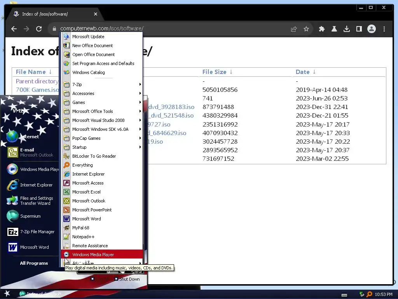Open the downloads icon in the toolbar
Screen dimensions: 398x299
coord(346,29)
